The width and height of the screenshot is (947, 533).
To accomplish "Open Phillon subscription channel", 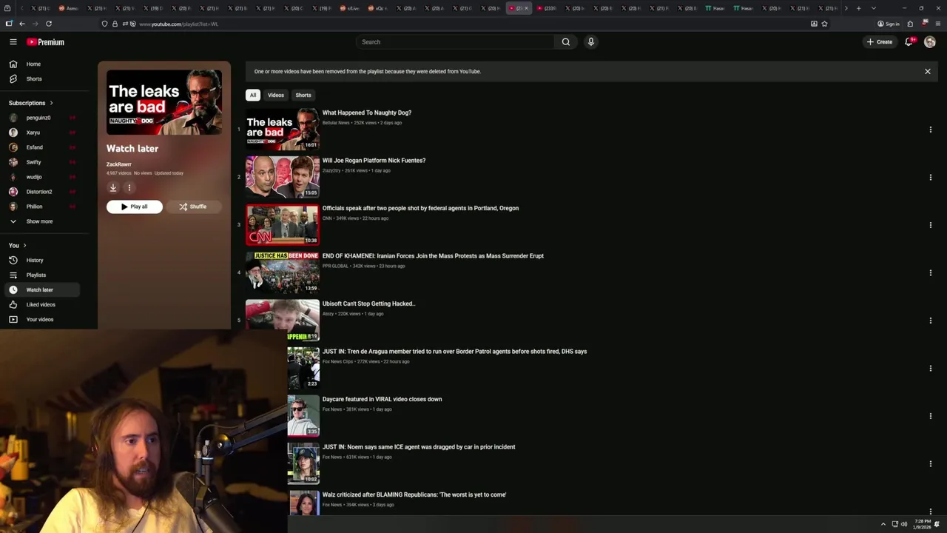I will coord(41,207).
